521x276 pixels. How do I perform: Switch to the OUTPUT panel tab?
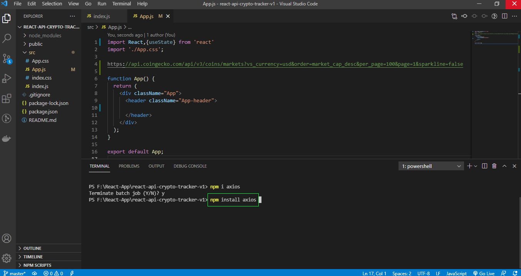(x=156, y=166)
